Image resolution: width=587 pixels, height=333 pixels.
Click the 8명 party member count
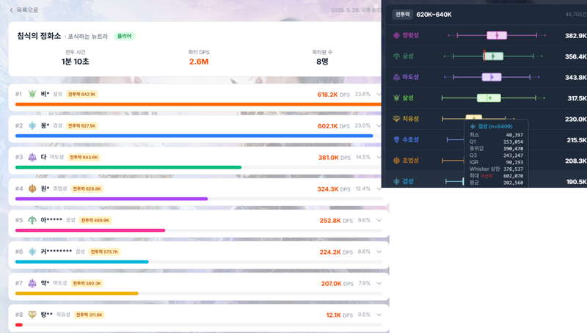click(x=322, y=62)
